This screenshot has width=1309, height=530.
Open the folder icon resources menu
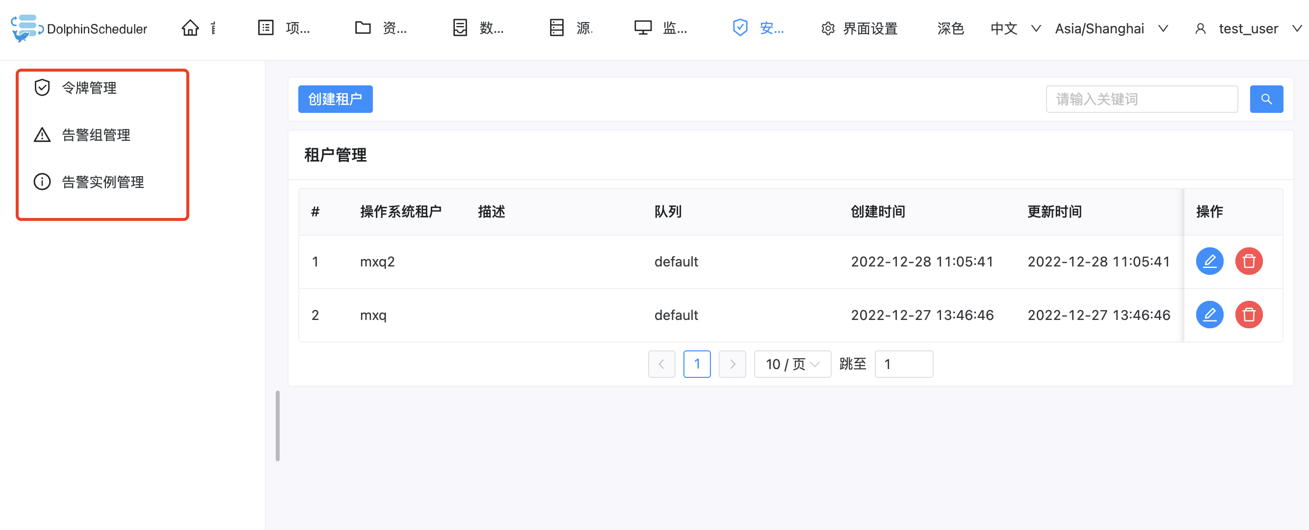coord(363,28)
